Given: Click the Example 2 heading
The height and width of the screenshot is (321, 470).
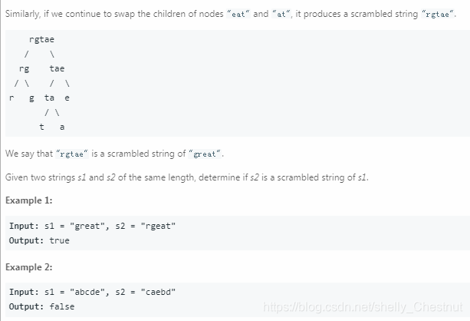Looking at the screenshot, I should click(29, 267).
